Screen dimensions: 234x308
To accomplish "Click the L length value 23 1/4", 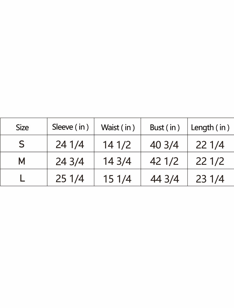I will pyautogui.click(x=210, y=179).
